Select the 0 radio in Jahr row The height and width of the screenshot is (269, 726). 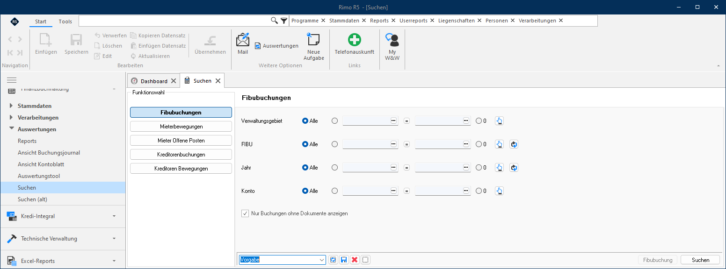point(479,168)
